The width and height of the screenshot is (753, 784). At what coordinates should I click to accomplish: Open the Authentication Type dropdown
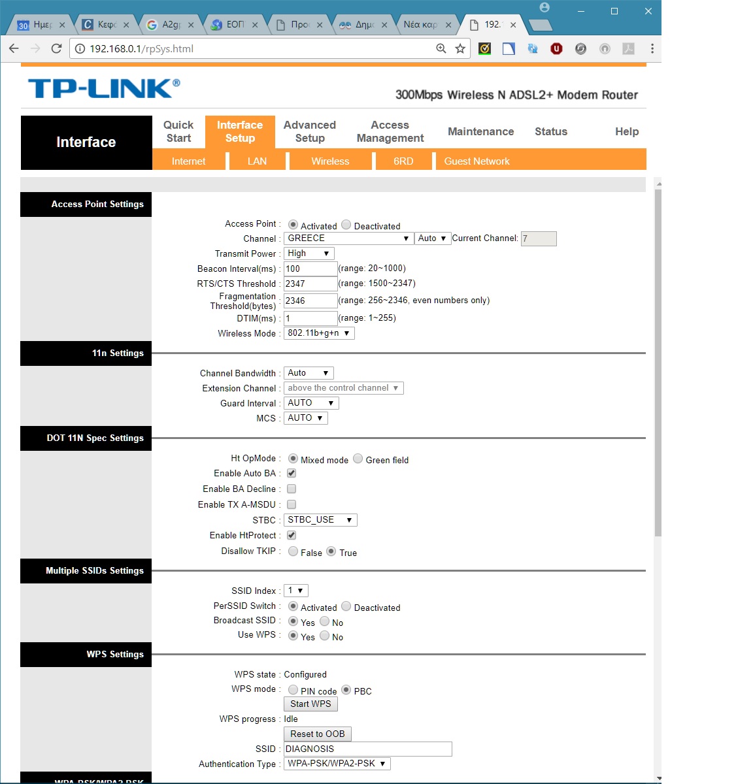click(x=337, y=764)
